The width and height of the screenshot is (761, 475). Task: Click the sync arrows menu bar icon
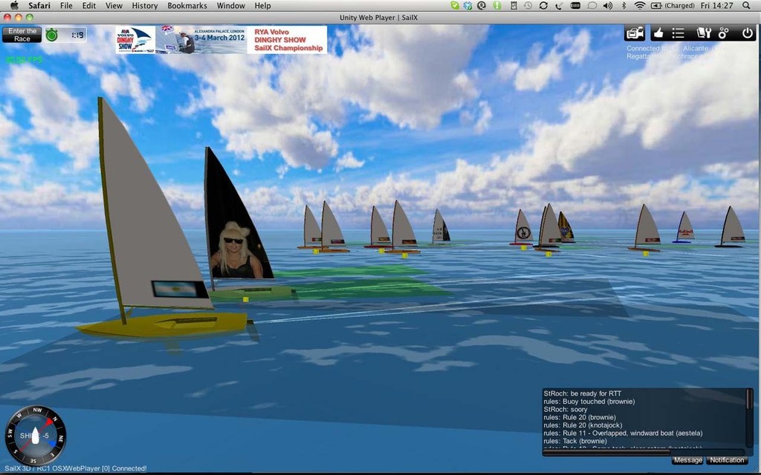pos(543,5)
